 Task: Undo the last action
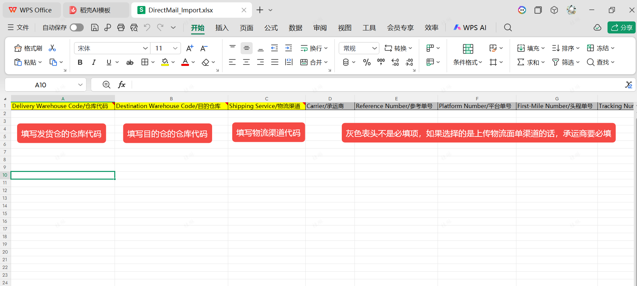[147, 27]
